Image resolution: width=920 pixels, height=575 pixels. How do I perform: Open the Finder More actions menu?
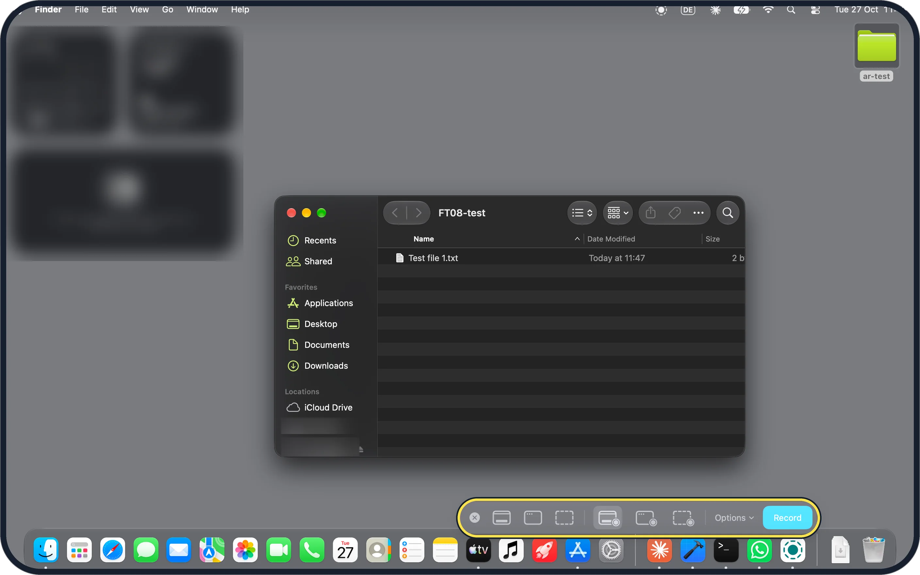698,212
